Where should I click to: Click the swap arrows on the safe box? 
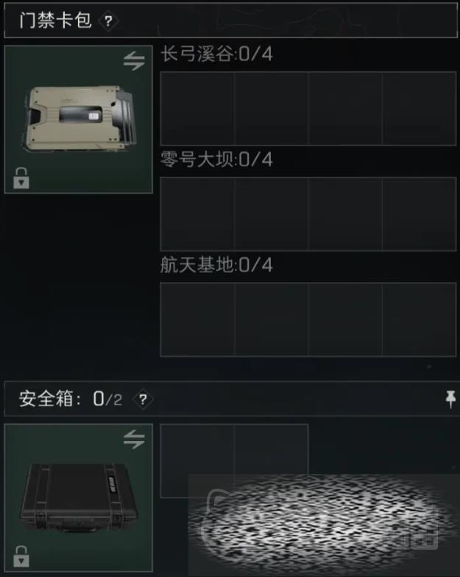(x=134, y=439)
